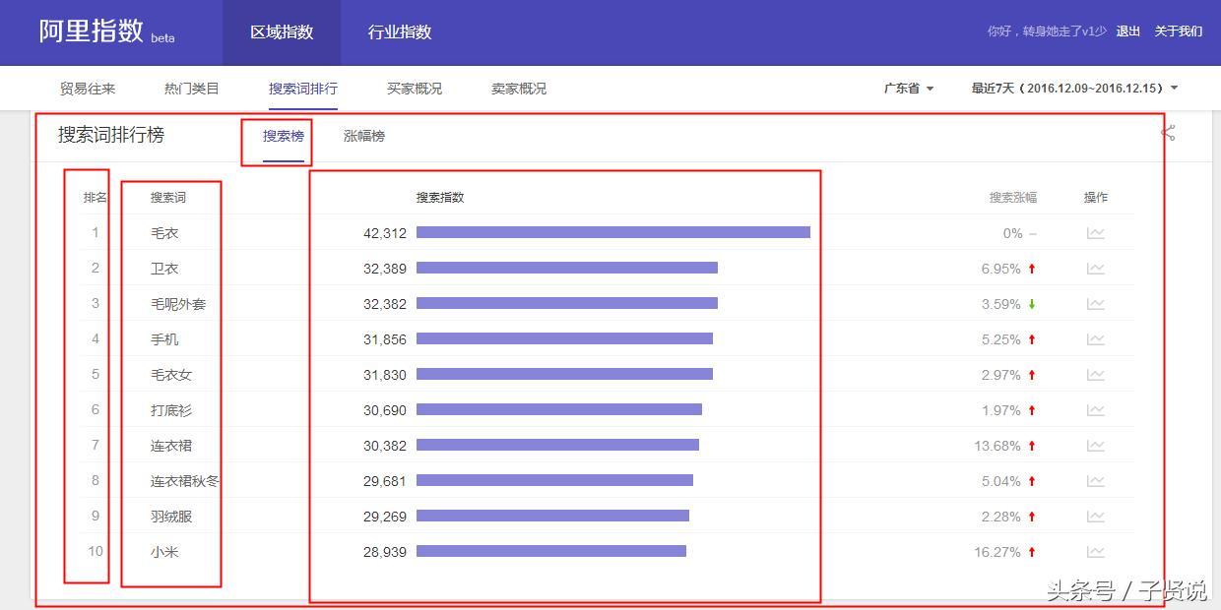Click the 30,690 index value
The image size is (1221, 610).
pyautogui.click(x=385, y=410)
